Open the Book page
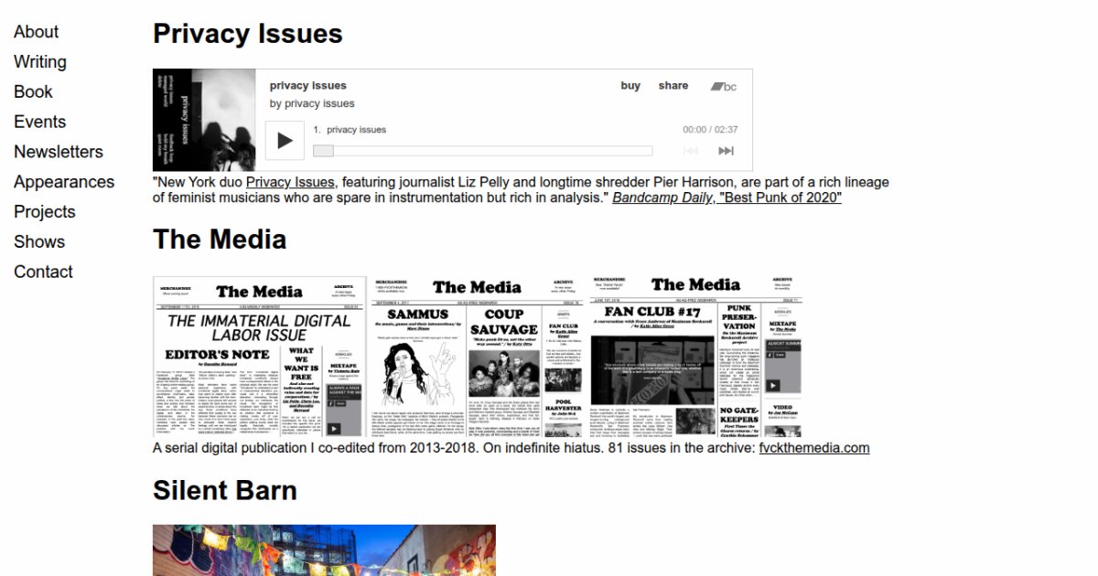Image resolution: width=1098 pixels, height=576 pixels. (33, 92)
